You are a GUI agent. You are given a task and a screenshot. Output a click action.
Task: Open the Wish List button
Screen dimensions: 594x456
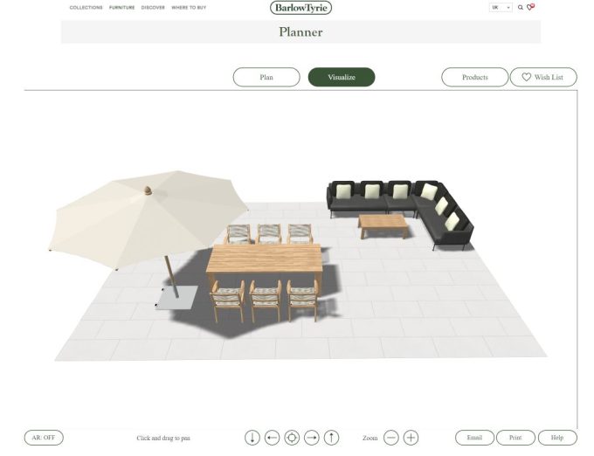[543, 77]
